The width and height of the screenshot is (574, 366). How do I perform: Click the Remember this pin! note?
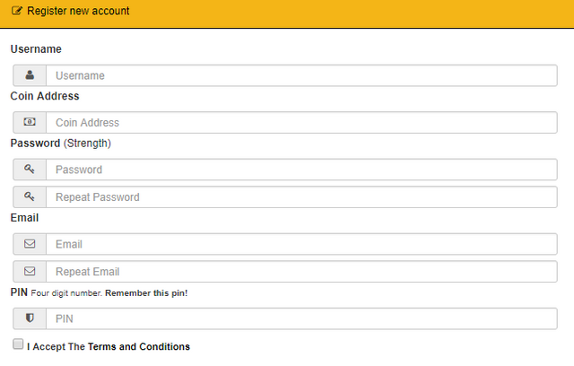point(146,293)
